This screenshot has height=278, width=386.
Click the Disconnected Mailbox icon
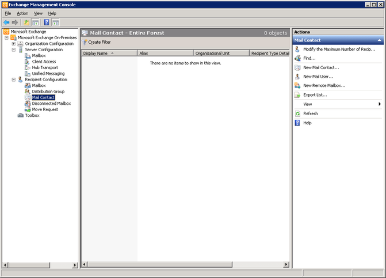28,104
